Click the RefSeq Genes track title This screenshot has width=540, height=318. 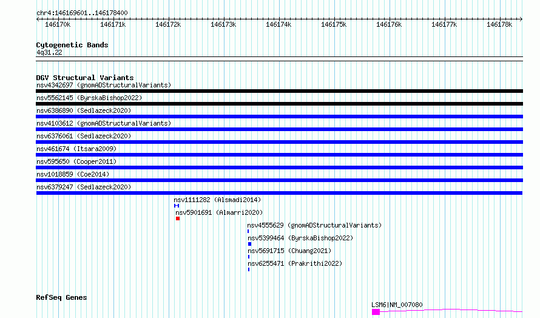[x=61, y=298]
